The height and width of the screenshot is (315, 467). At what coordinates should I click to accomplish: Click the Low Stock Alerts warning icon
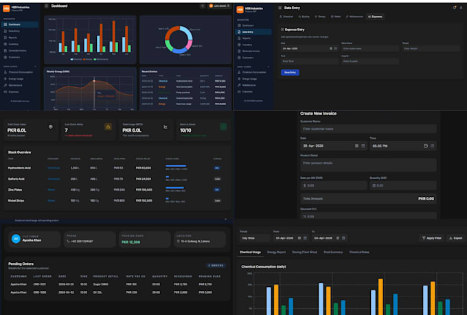pyautogui.click(x=108, y=127)
